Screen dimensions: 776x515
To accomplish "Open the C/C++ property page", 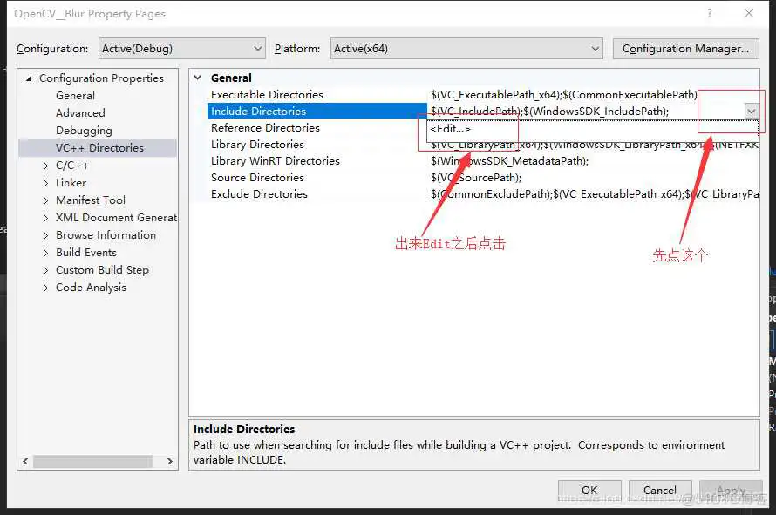I will tap(72, 166).
